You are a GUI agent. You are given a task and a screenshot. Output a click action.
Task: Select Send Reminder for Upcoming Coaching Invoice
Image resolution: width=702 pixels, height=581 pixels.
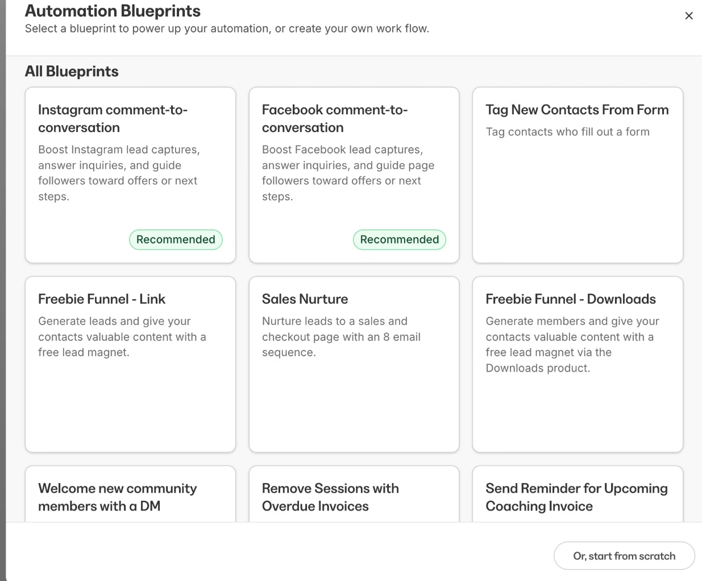(578, 494)
